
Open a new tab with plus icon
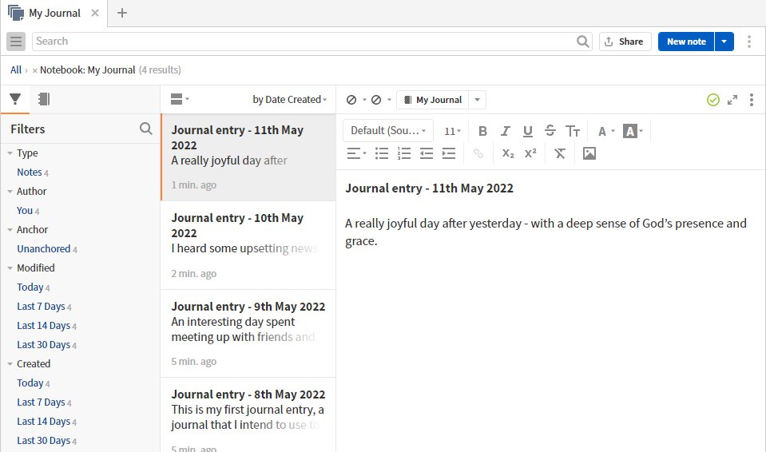click(x=122, y=14)
